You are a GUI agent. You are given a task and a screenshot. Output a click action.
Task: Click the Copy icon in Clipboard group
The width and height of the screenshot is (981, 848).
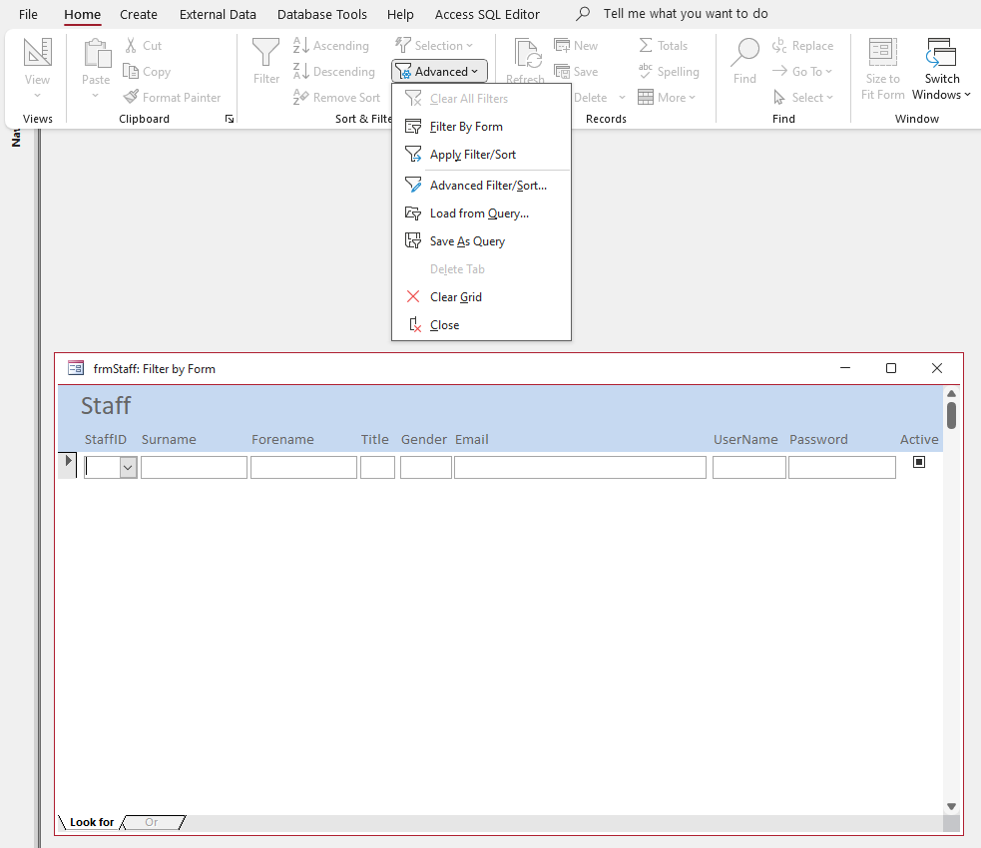click(x=131, y=71)
